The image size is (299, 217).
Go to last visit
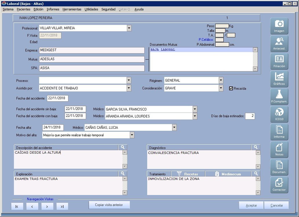(62, 206)
